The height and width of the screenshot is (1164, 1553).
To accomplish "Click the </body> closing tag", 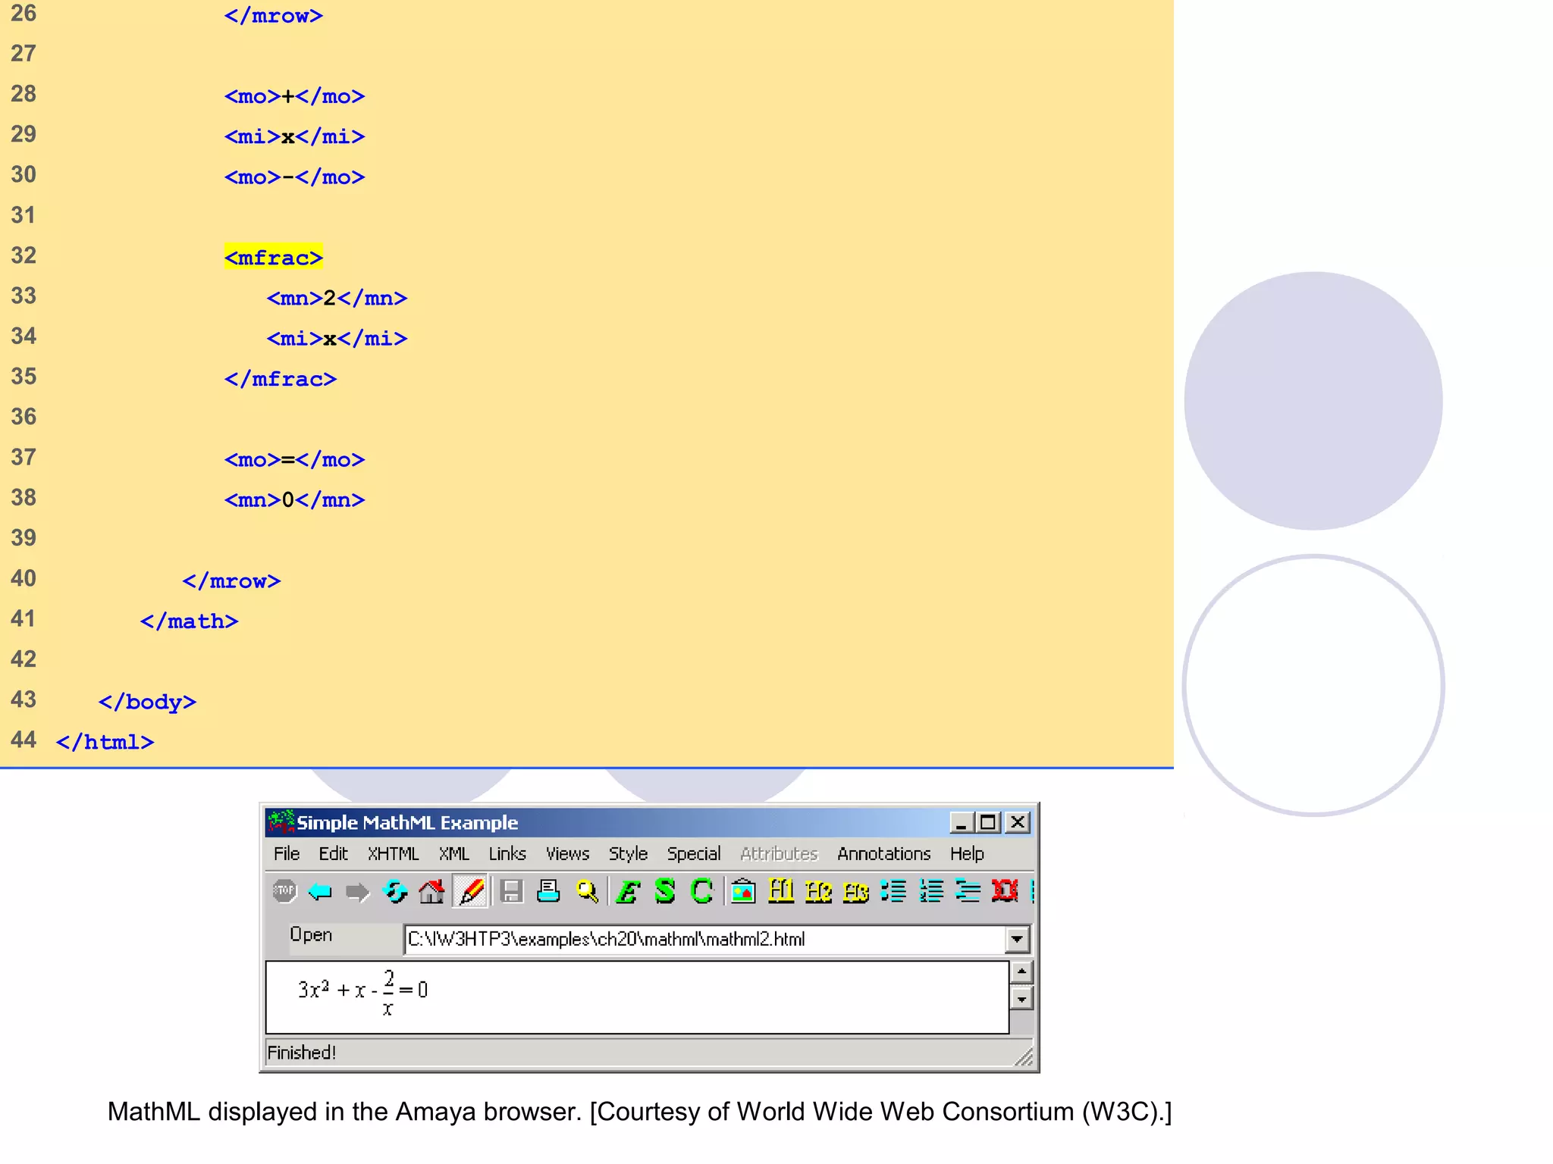I will (x=148, y=702).
